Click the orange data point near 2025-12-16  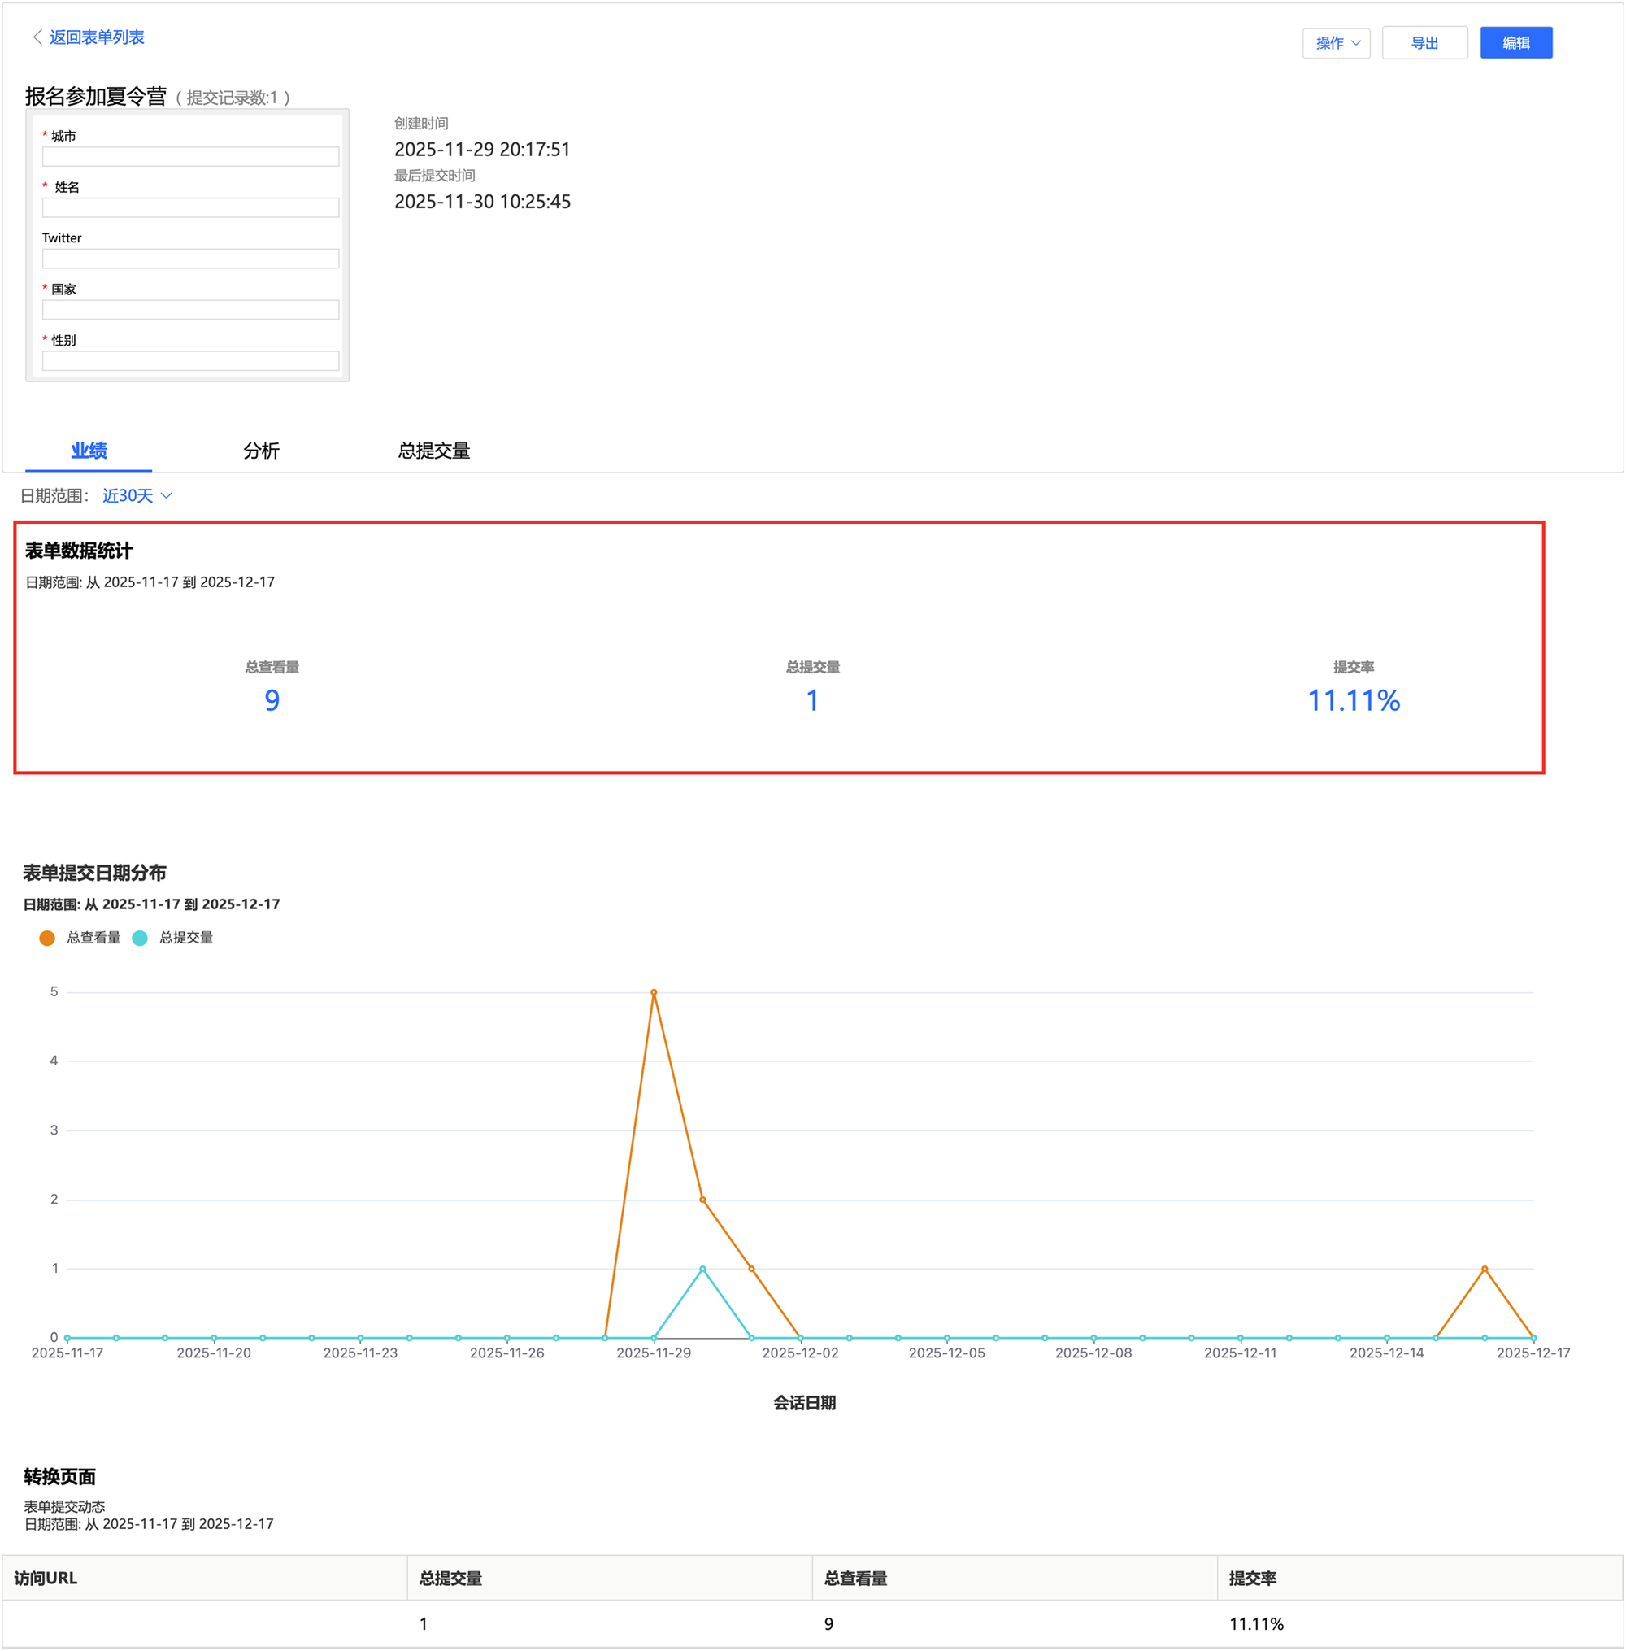tap(1485, 1269)
